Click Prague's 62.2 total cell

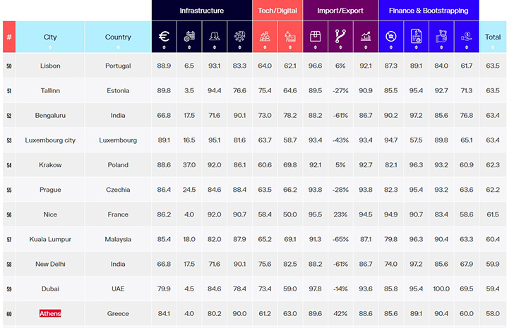[x=493, y=190]
